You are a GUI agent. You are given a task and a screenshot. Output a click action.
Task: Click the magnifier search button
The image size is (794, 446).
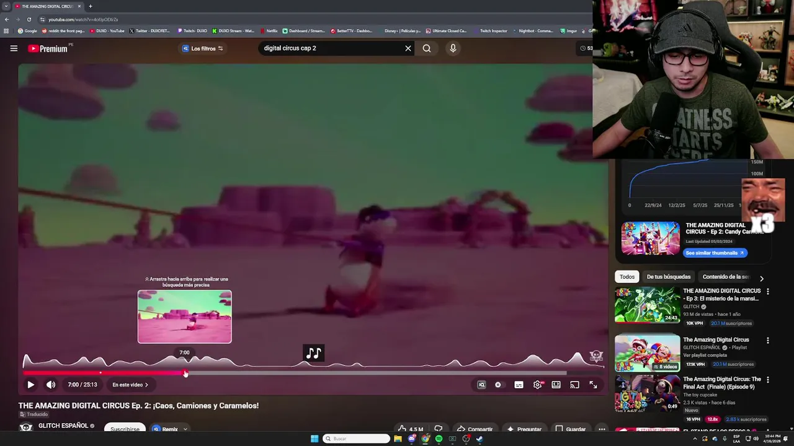[x=427, y=48]
